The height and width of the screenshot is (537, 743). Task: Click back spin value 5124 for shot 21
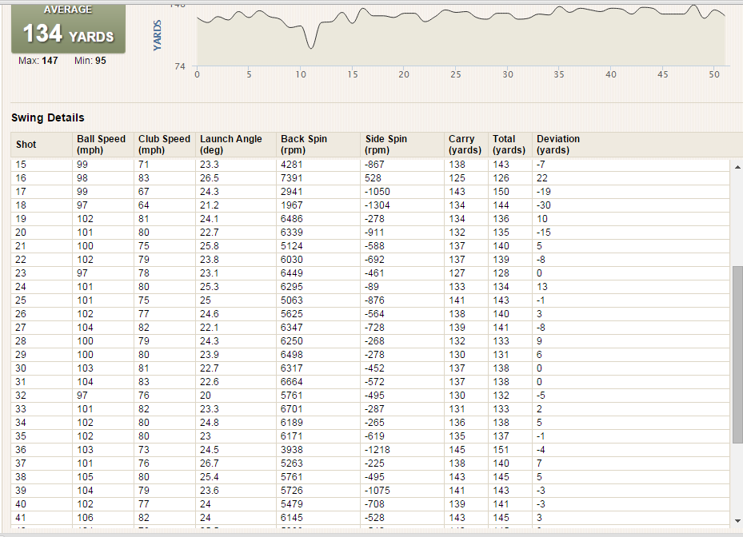pyautogui.click(x=291, y=246)
